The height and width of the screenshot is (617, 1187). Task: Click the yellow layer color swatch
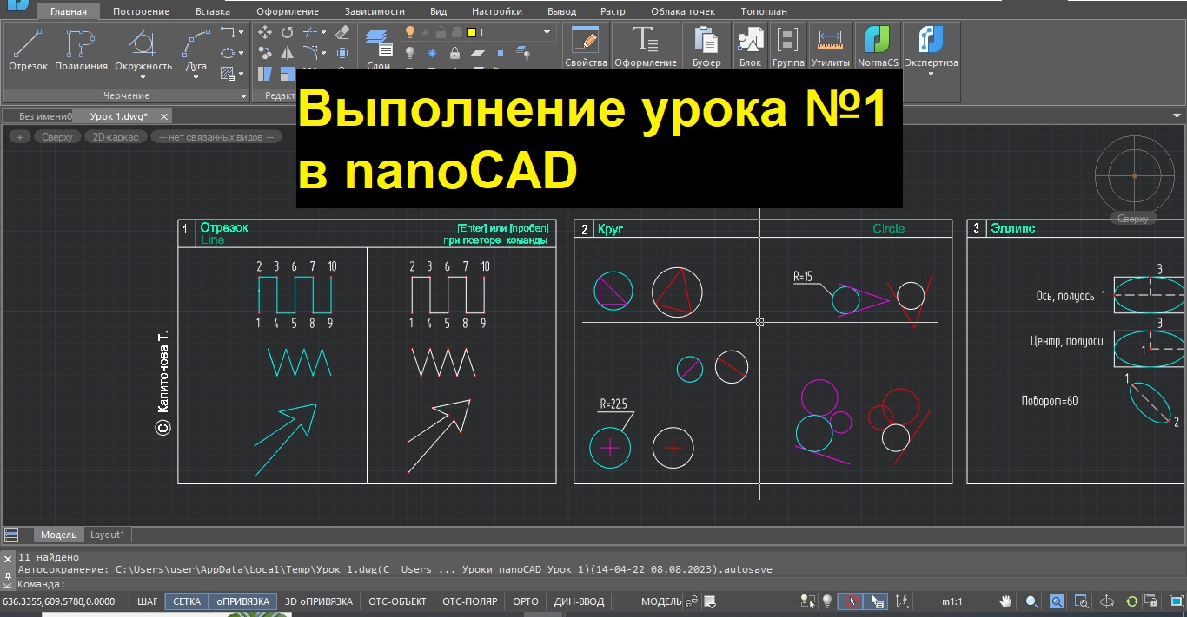pyautogui.click(x=471, y=32)
